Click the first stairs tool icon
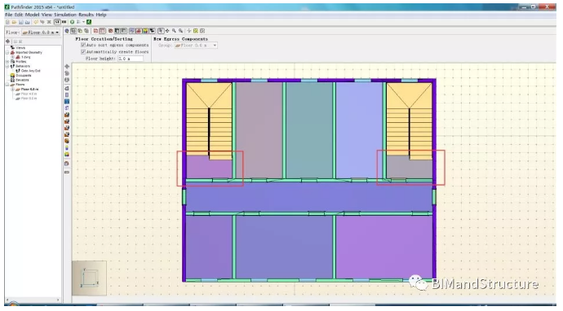This screenshot has width=563, height=311. click(x=67, y=115)
